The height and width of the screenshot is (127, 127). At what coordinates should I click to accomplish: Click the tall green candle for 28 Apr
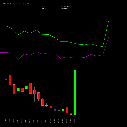(x=75, y=92)
